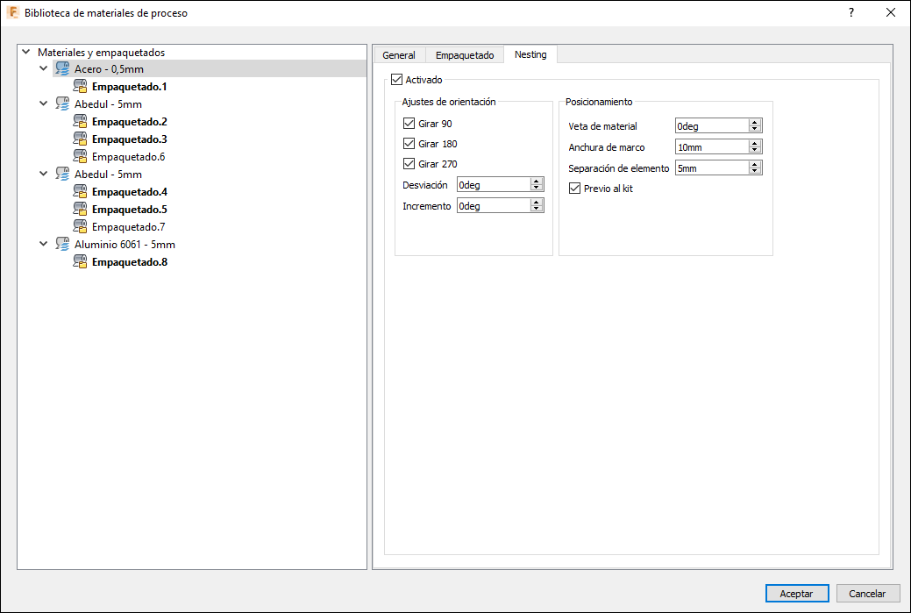The width and height of the screenshot is (911, 613).
Task: Increase Veta de material with up arrow
Action: (755, 123)
